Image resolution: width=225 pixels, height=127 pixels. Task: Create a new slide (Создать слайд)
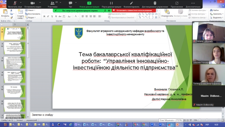click(x=20, y=14)
